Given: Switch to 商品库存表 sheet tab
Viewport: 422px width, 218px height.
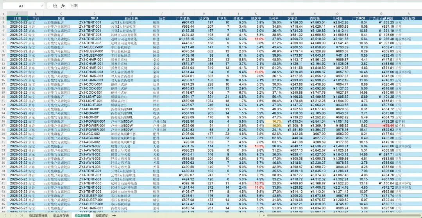Looking at the screenshot, I should (61, 216).
